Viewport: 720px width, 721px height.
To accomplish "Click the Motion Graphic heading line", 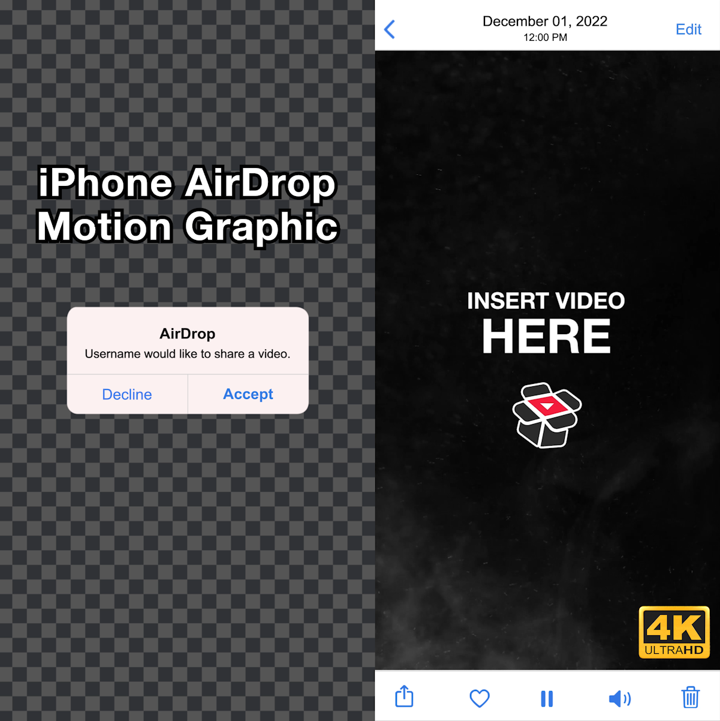I will (x=188, y=227).
